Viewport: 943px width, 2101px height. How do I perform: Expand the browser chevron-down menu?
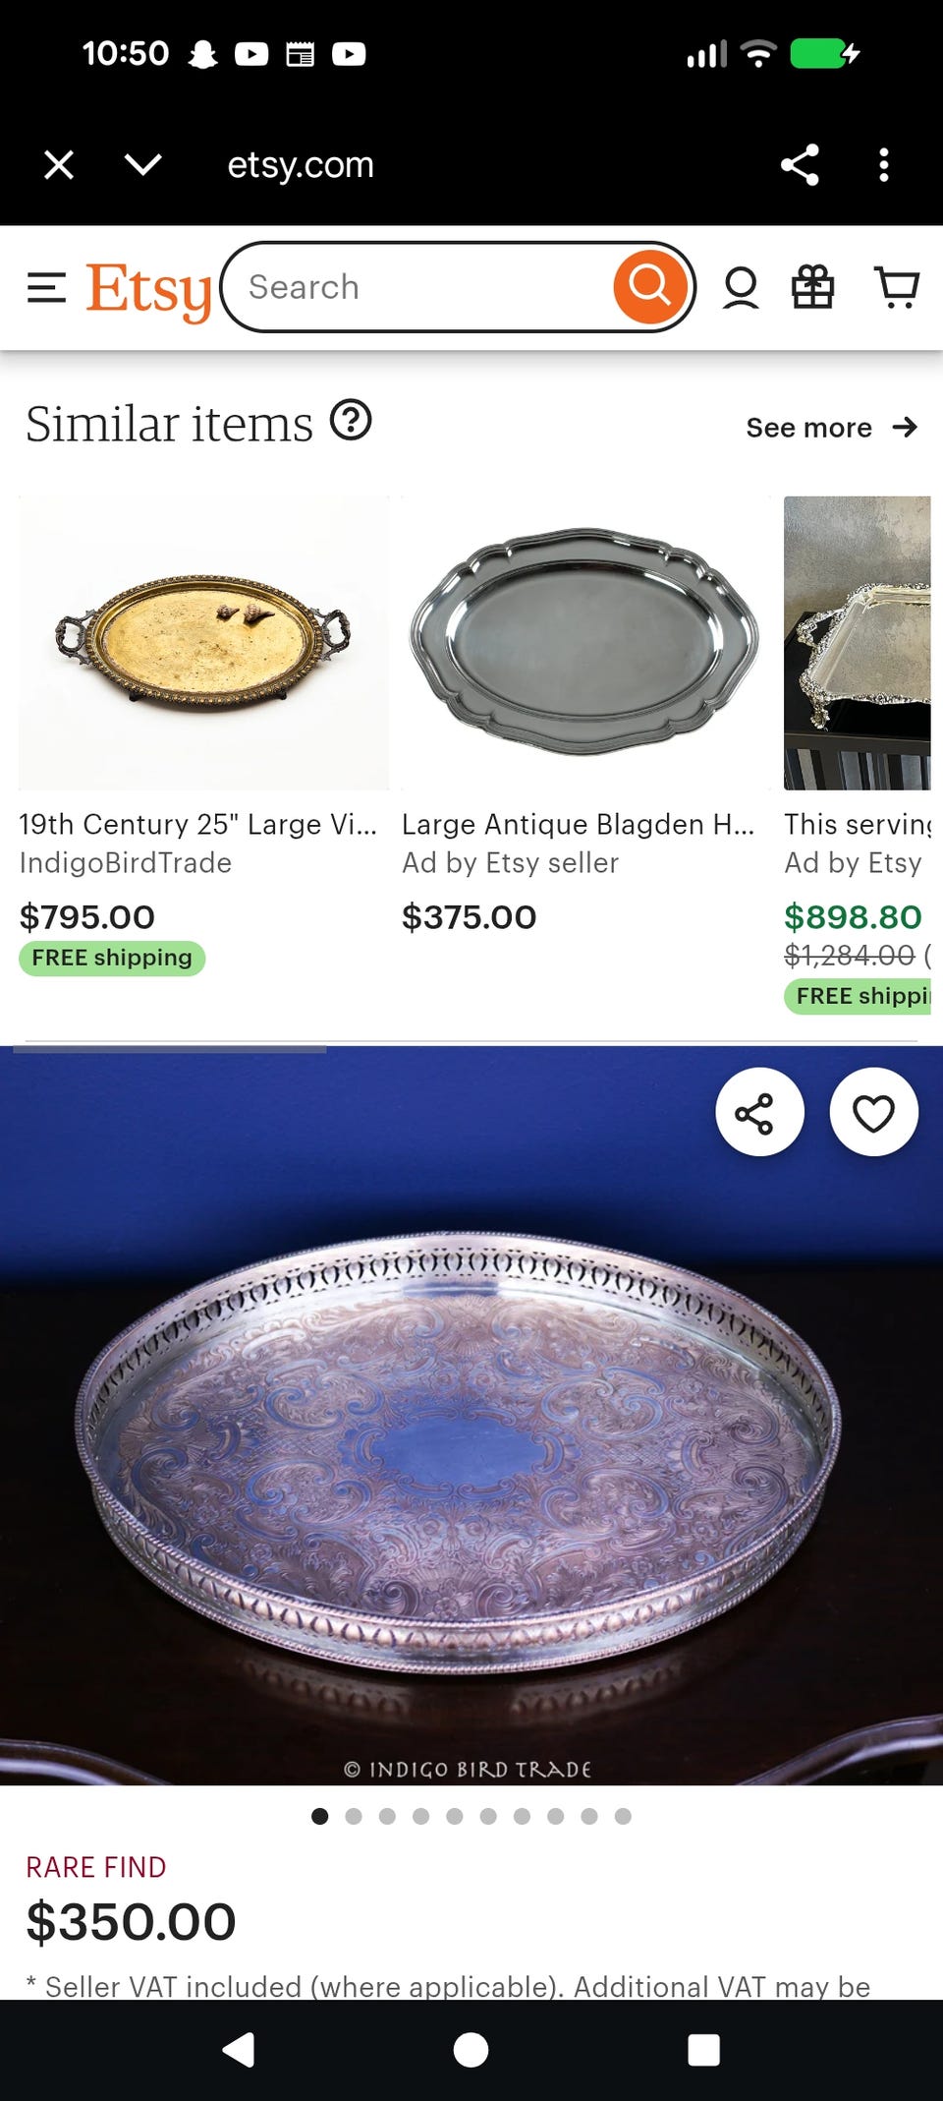pyautogui.click(x=143, y=164)
